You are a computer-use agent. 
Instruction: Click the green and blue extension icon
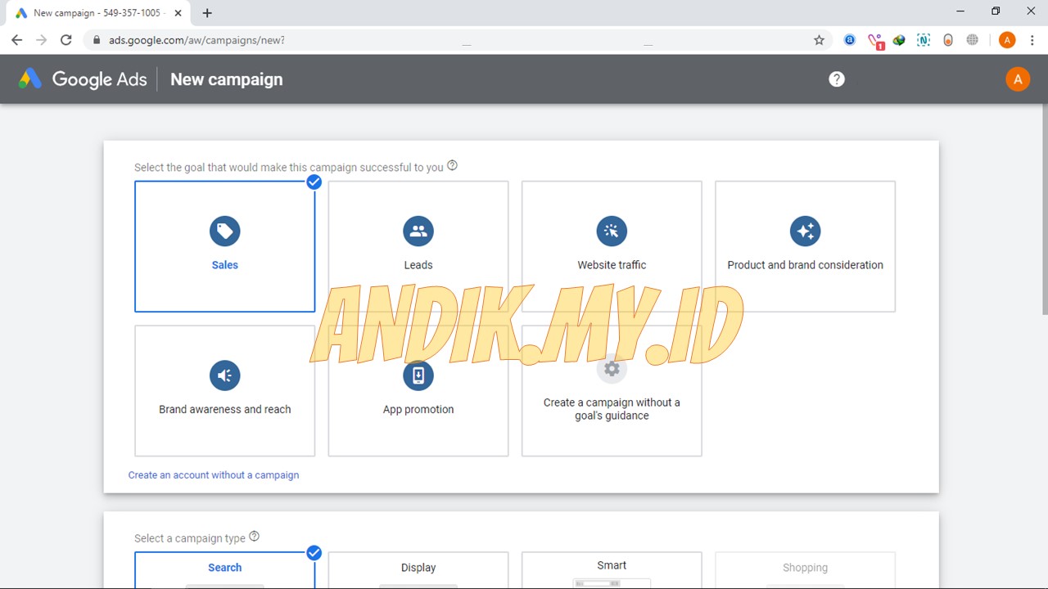coord(899,39)
